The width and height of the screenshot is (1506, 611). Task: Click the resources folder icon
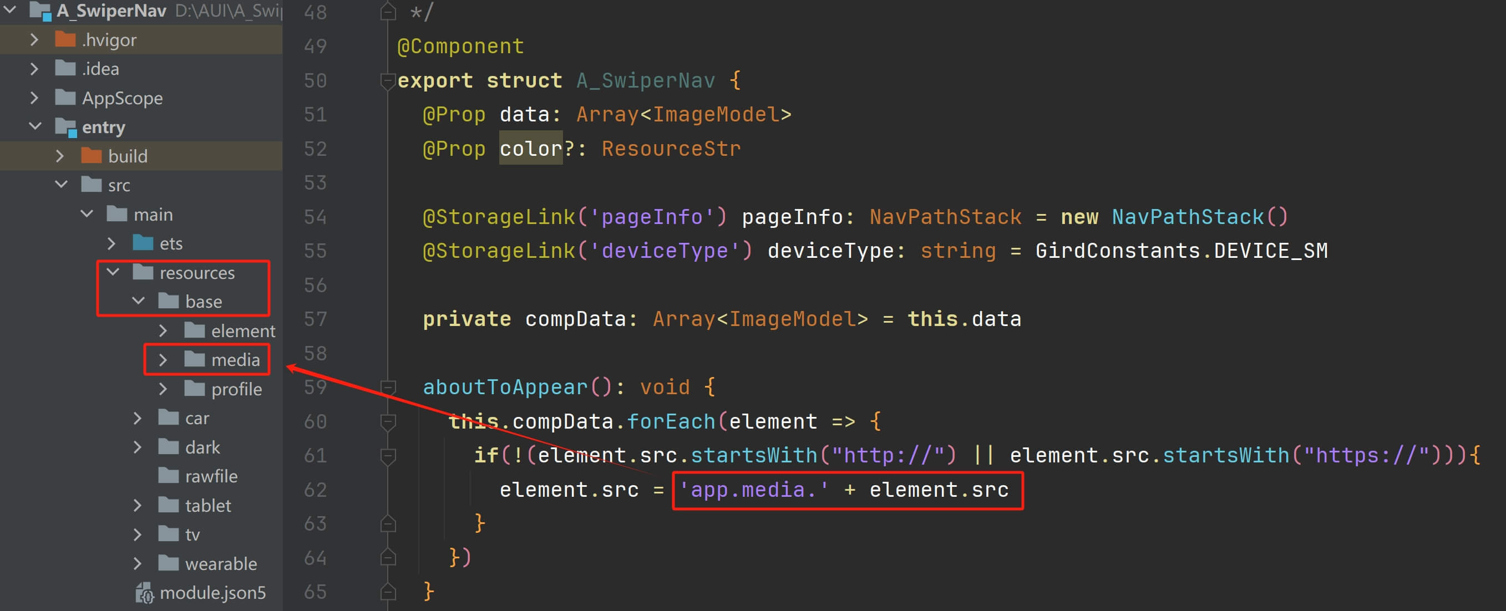pos(143,272)
